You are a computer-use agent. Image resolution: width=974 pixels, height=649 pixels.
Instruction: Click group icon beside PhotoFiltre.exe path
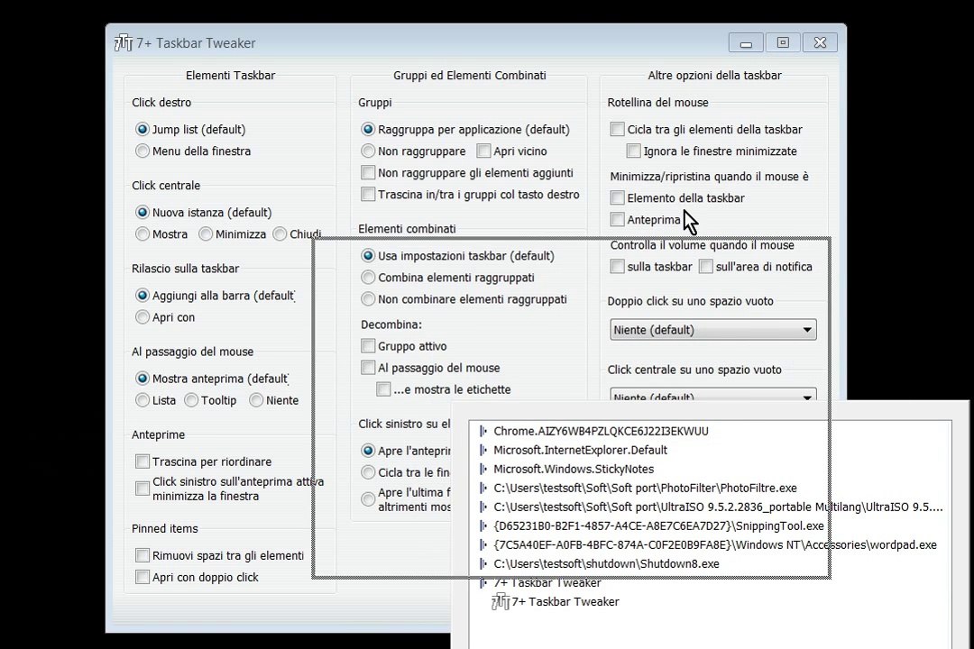[483, 489]
